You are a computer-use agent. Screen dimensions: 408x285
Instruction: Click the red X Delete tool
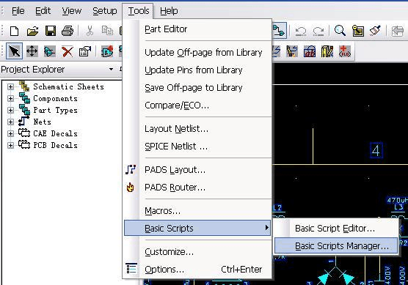[68, 51]
